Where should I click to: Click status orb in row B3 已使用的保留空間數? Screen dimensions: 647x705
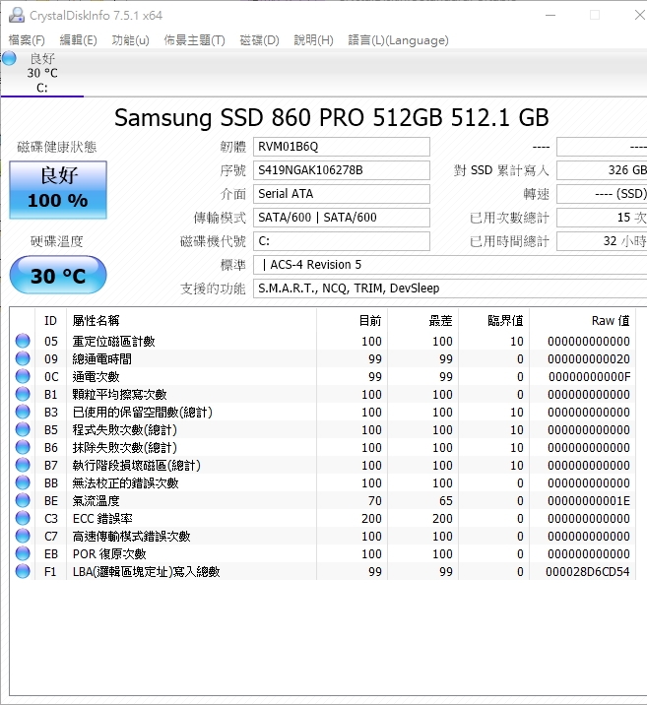23,412
